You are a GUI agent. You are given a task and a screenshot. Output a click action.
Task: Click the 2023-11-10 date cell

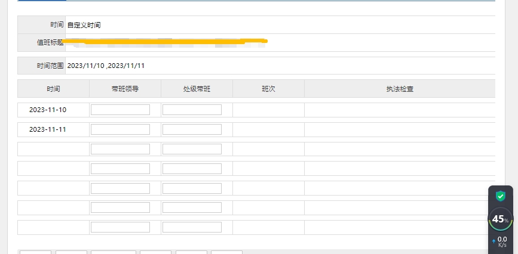[x=48, y=110]
